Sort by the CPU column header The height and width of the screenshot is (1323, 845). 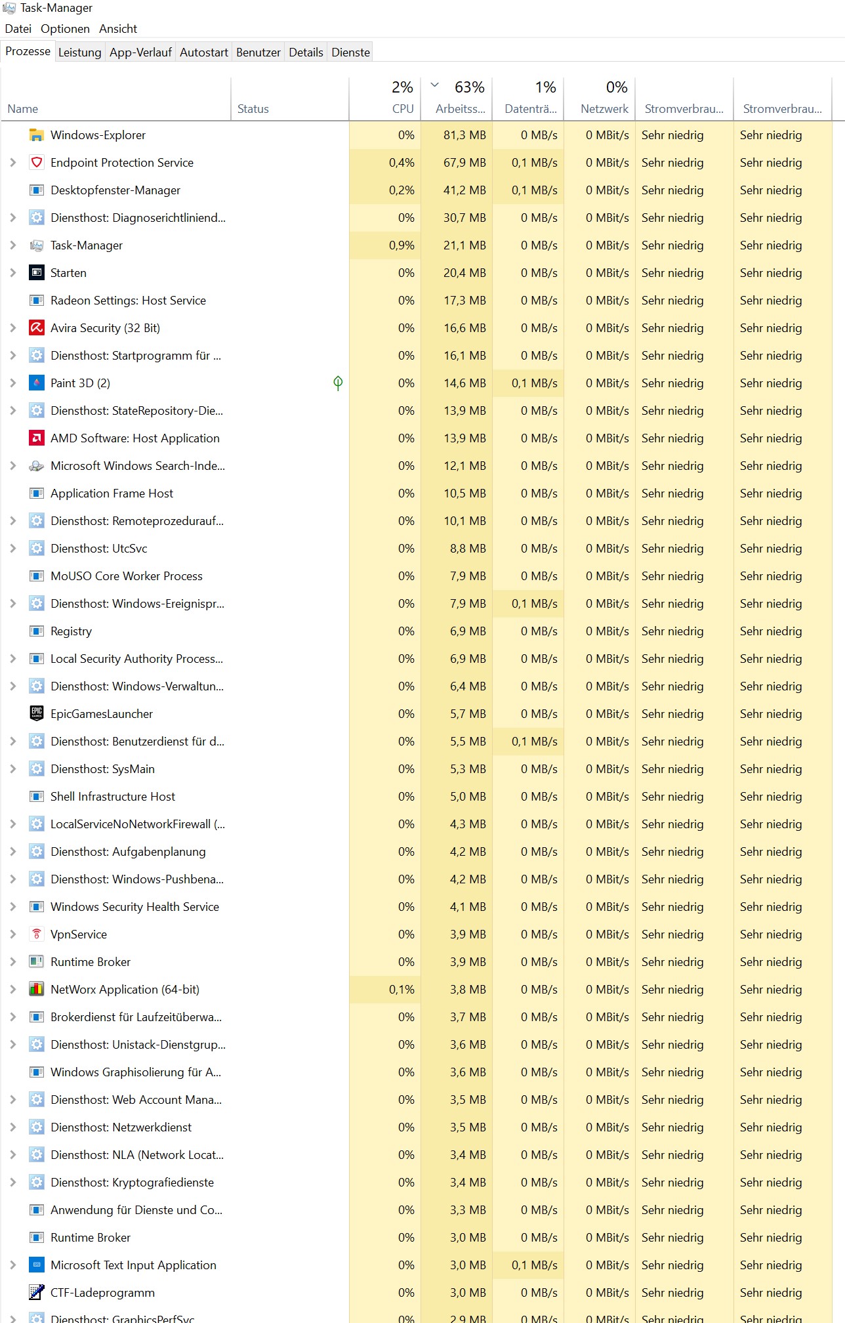pos(384,99)
